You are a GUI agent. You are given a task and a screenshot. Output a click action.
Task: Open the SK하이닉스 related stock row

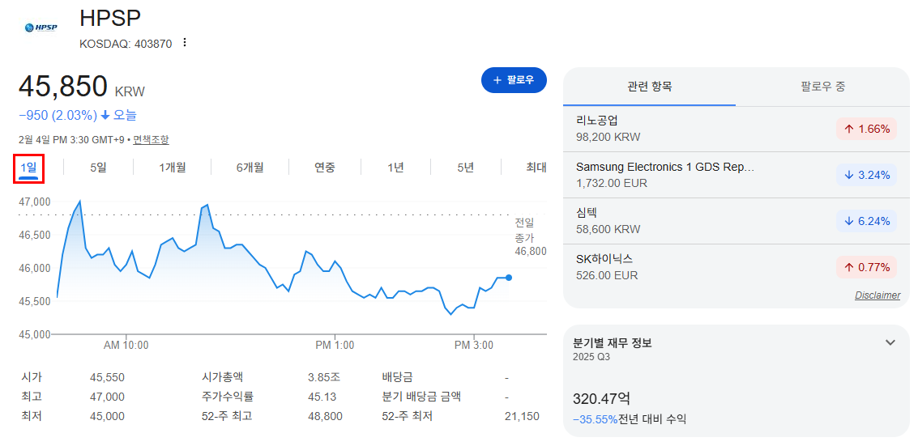tap(736, 267)
